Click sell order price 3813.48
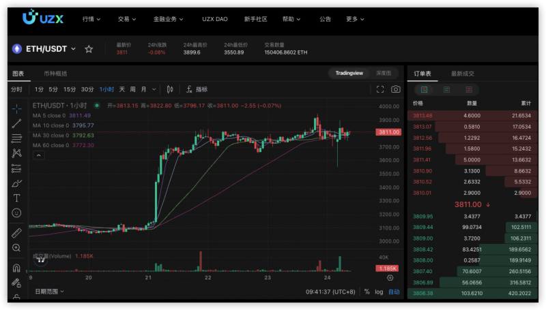Viewport: 546px width, 310px height. (422, 115)
